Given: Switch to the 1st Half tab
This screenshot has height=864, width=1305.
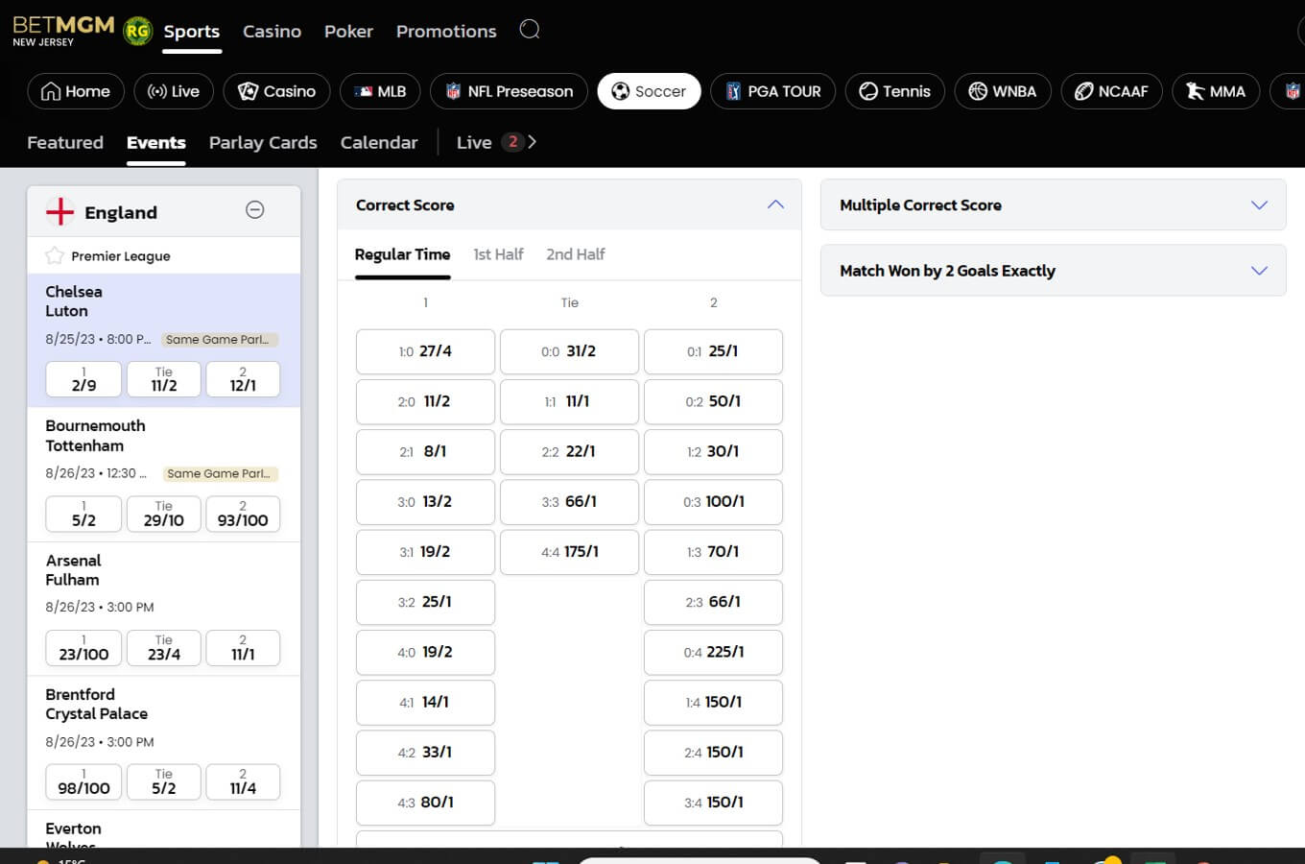Looking at the screenshot, I should point(498,254).
